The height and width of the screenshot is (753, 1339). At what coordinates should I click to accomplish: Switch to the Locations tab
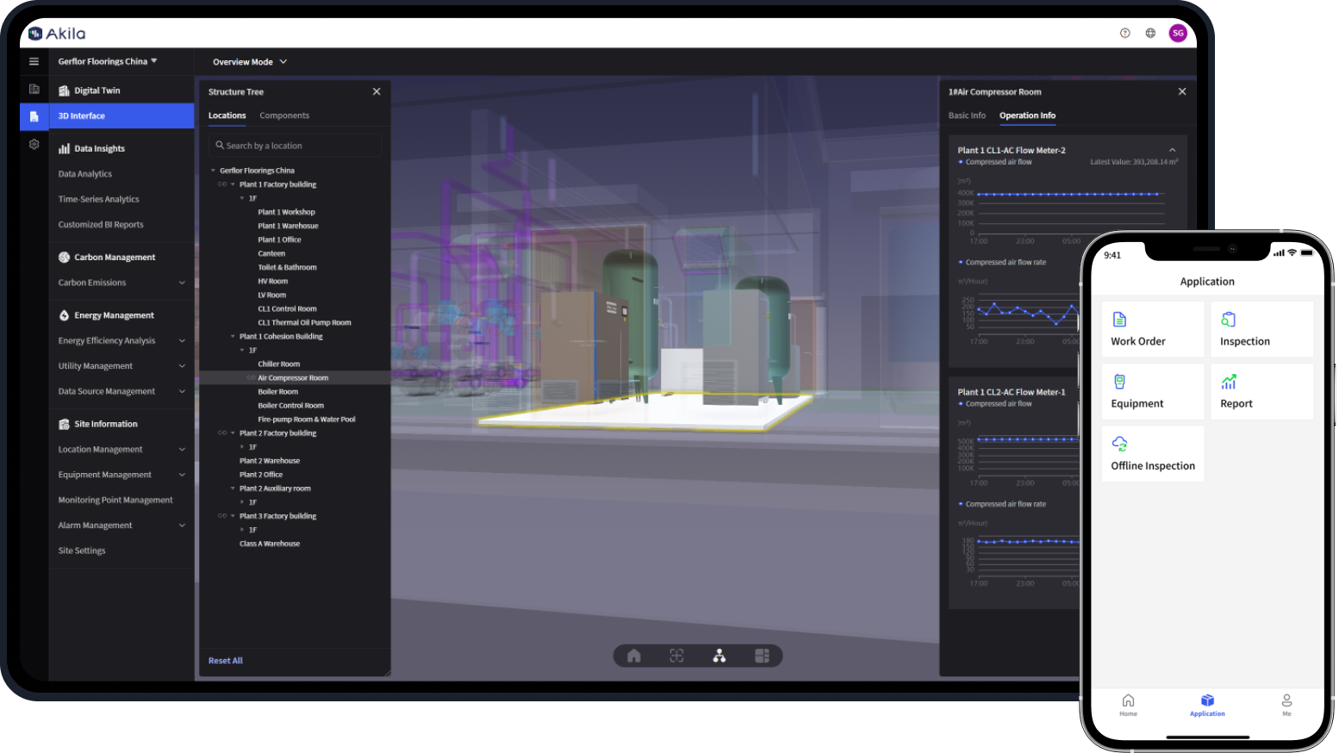[227, 115]
